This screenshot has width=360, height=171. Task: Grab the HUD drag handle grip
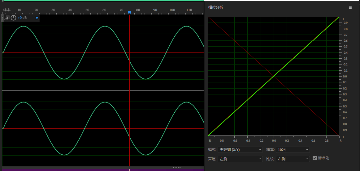pyautogui.click(x=2, y=18)
